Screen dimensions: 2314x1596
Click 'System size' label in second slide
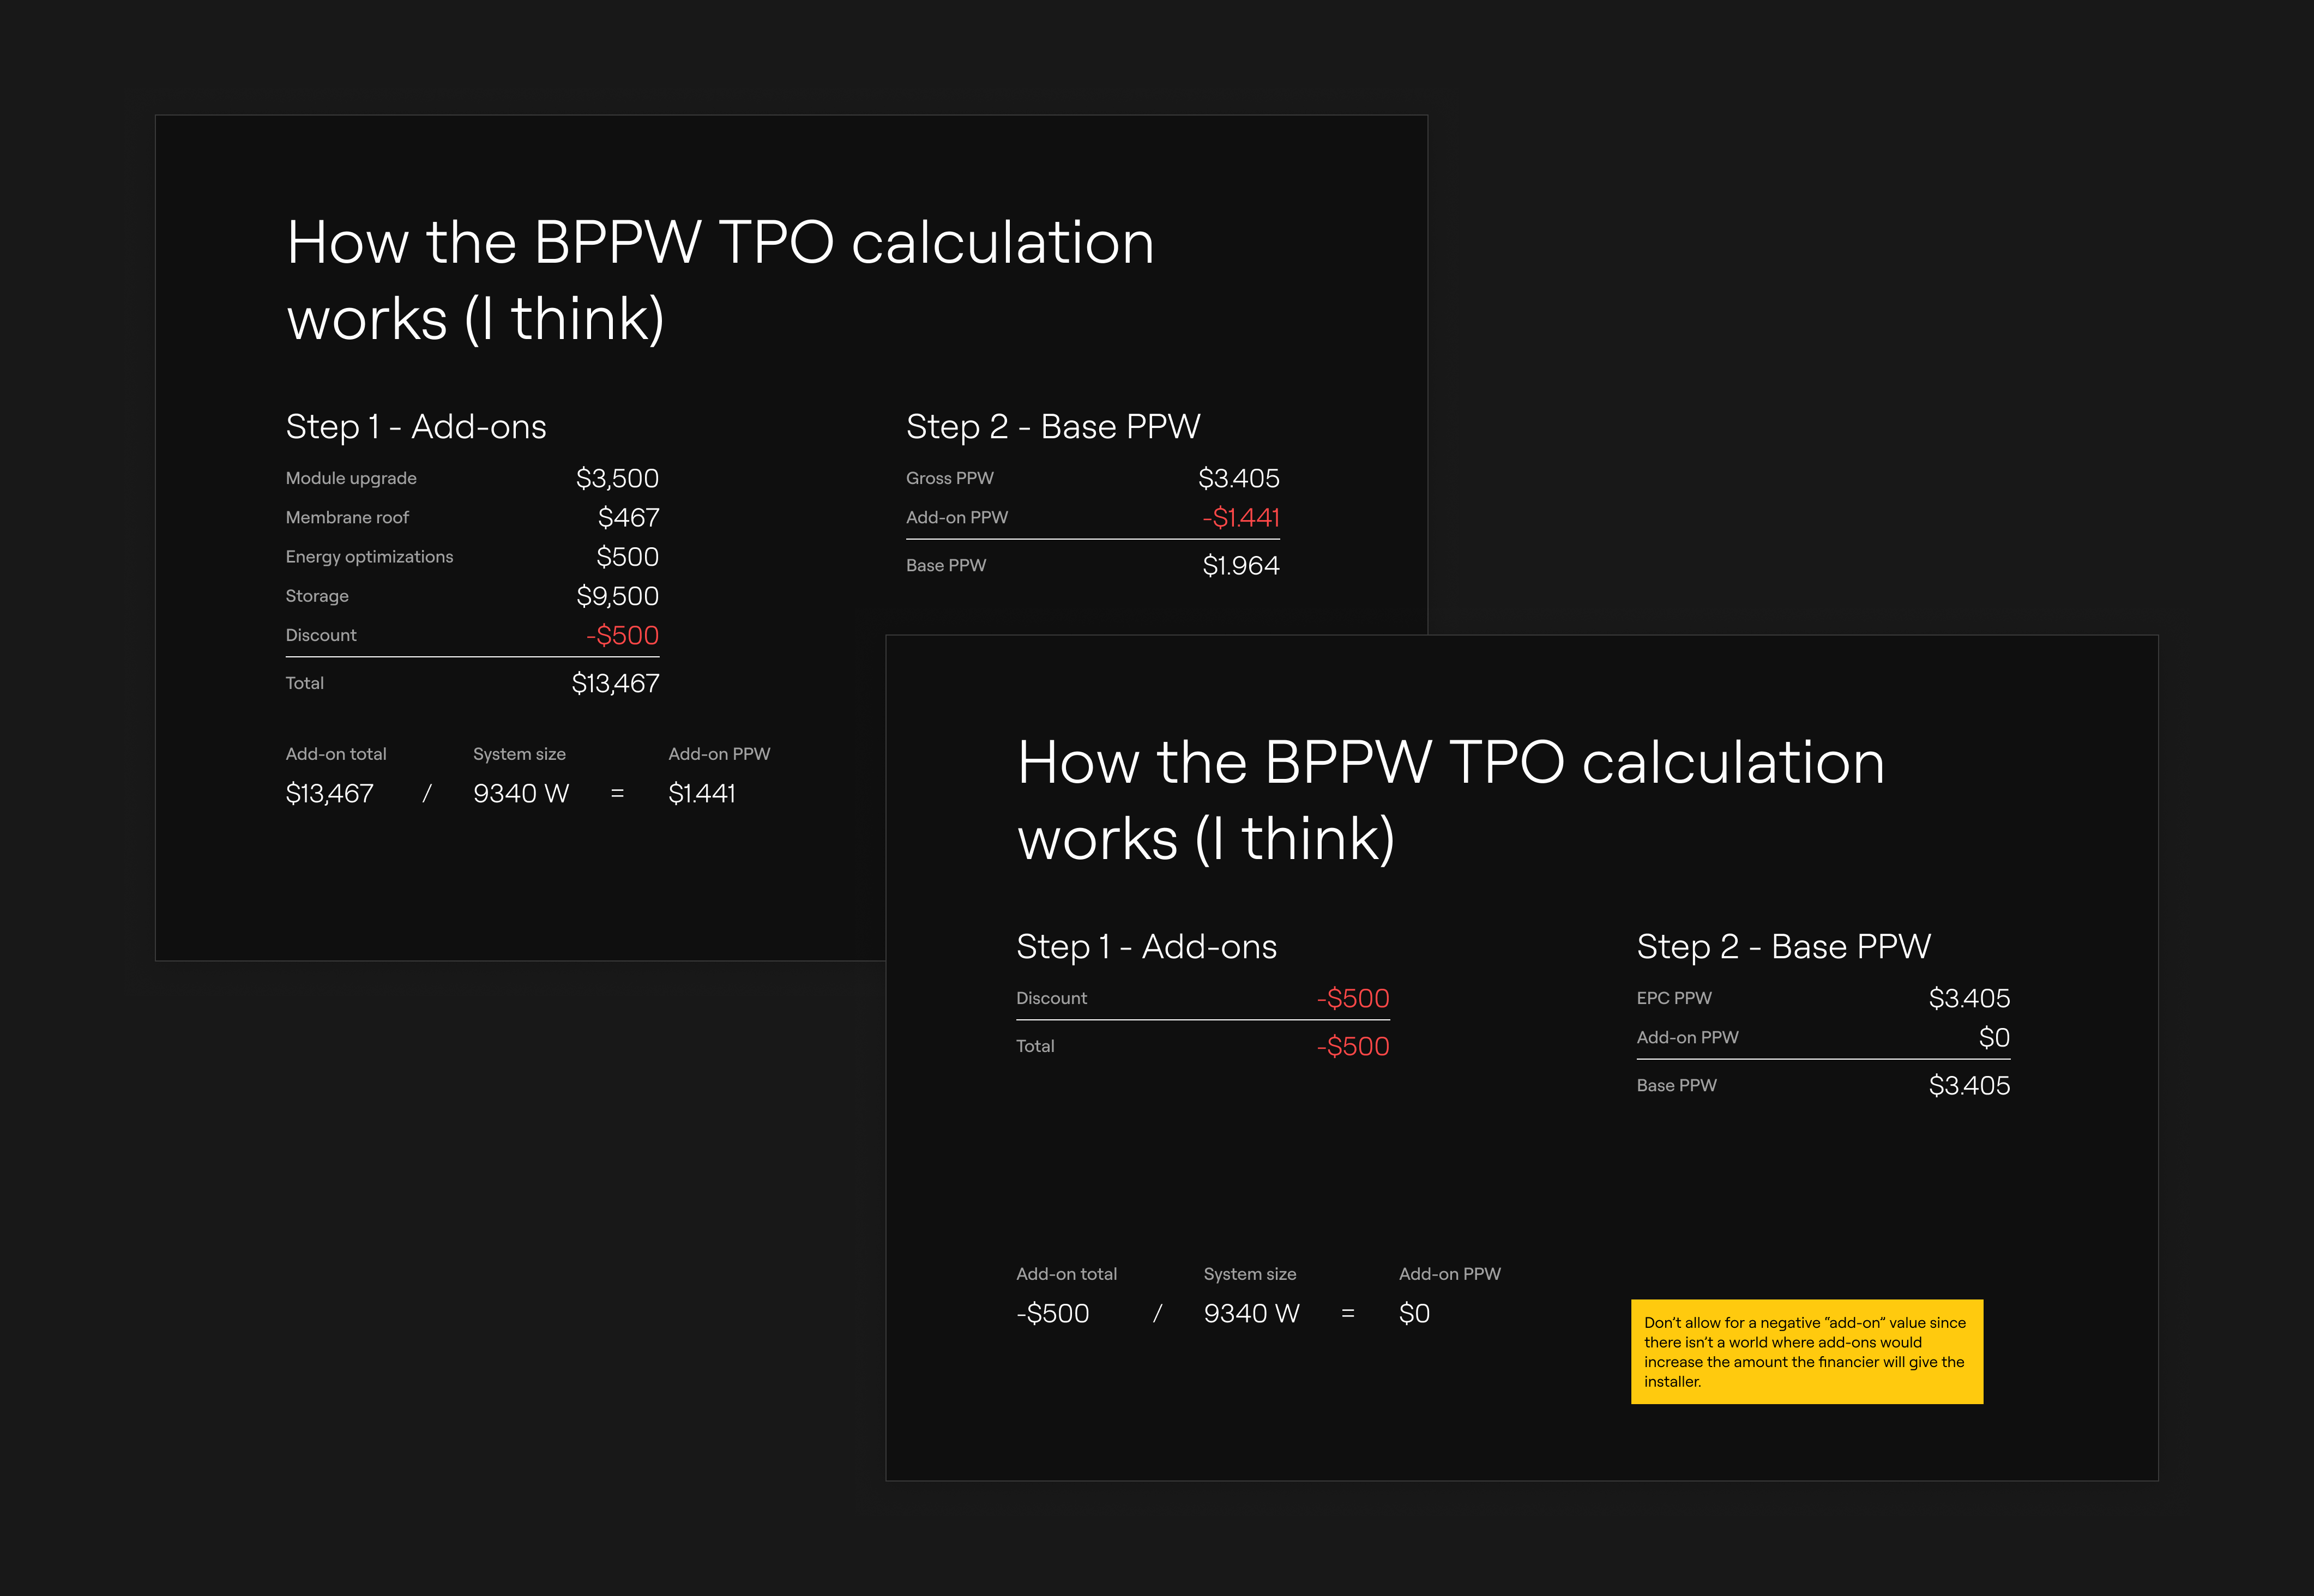pos(1250,1274)
